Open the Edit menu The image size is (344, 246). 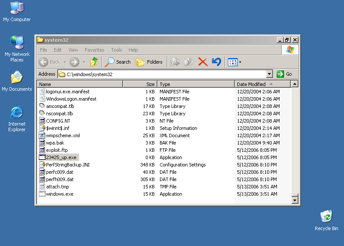58,50
